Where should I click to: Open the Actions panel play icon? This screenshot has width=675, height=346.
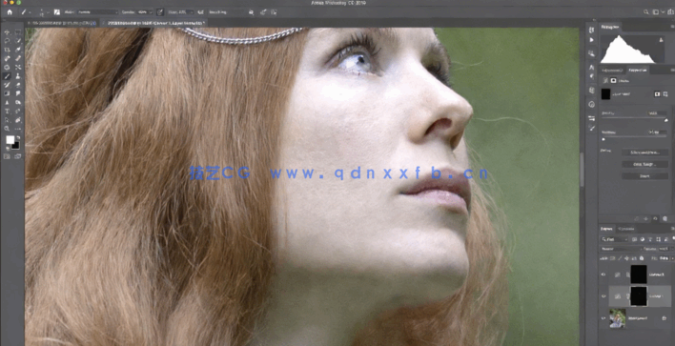(x=592, y=40)
